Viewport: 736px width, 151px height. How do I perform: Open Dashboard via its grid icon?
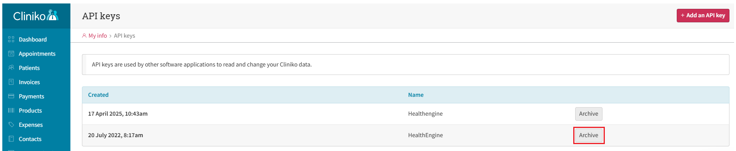11,39
